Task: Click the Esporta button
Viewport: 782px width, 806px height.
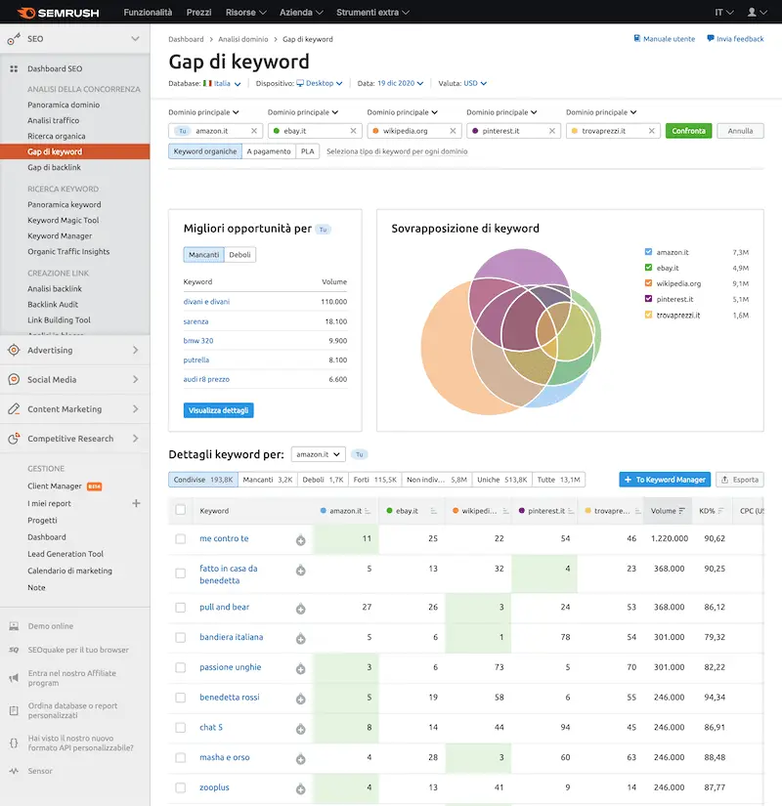Action: click(x=740, y=480)
